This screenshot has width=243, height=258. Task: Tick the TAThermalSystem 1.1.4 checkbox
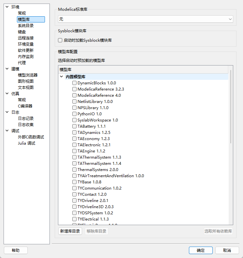tap(74, 164)
